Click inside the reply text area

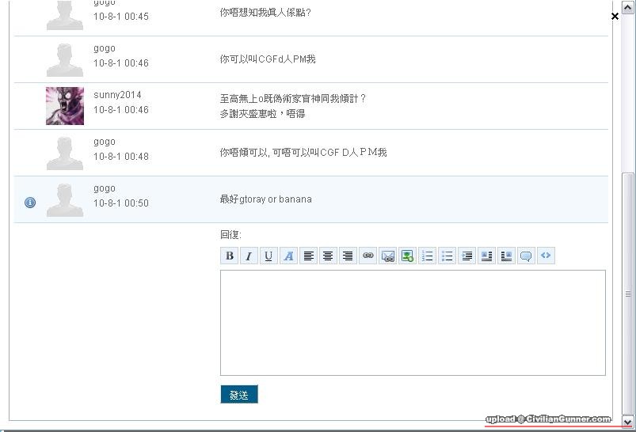(x=413, y=323)
